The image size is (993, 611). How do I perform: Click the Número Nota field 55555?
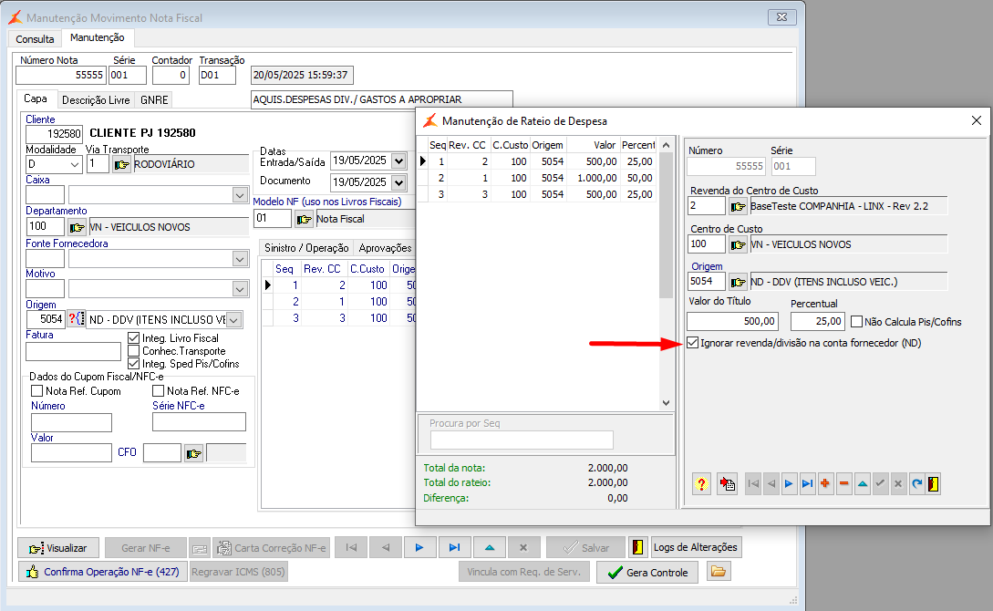point(61,75)
